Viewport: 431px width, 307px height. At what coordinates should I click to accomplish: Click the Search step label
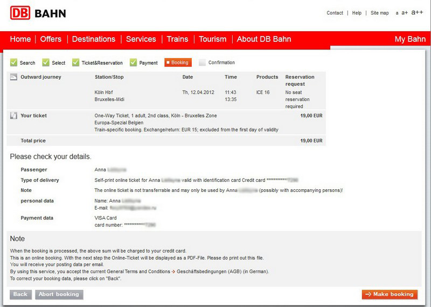click(27, 63)
